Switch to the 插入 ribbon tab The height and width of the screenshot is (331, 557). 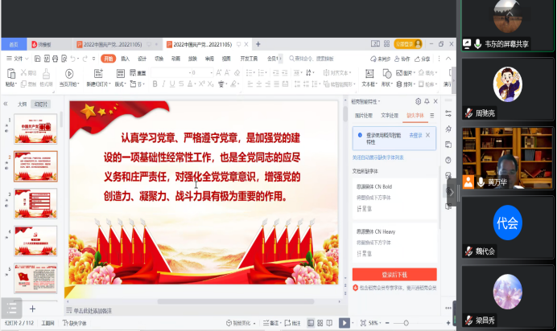click(x=126, y=59)
